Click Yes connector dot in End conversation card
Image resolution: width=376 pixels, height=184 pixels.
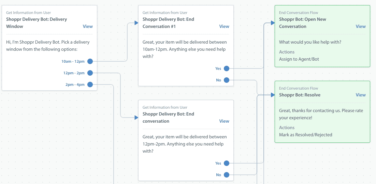coord(227,163)
